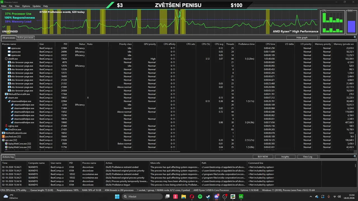Click the upc.exe Ubisoft icon
The image size is (358, 201).
pos(3,140)
